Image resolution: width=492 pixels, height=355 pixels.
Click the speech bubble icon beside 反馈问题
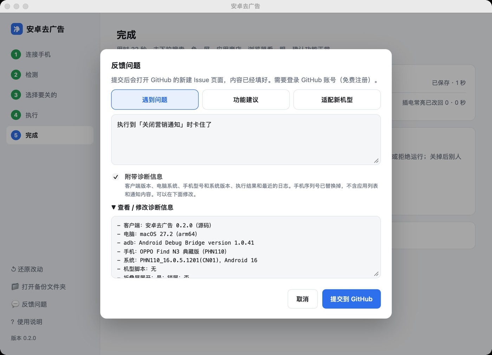click(x=15, y=304)
